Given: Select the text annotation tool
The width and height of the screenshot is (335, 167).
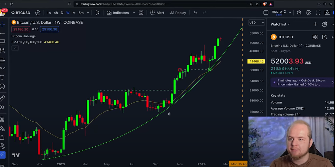Looking at the screenshot, I should coord(2,78).
